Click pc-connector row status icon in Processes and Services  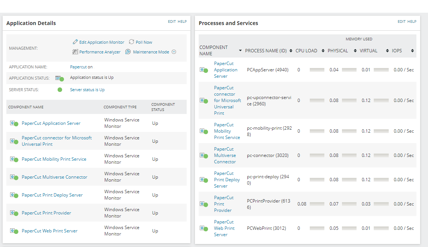[204, 155]
